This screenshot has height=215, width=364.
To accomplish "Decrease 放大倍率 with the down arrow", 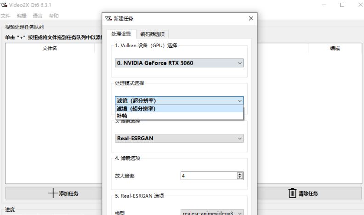I will tap(239, 177).
